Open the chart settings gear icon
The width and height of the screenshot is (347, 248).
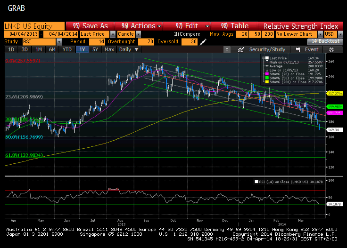coord(331,49)
